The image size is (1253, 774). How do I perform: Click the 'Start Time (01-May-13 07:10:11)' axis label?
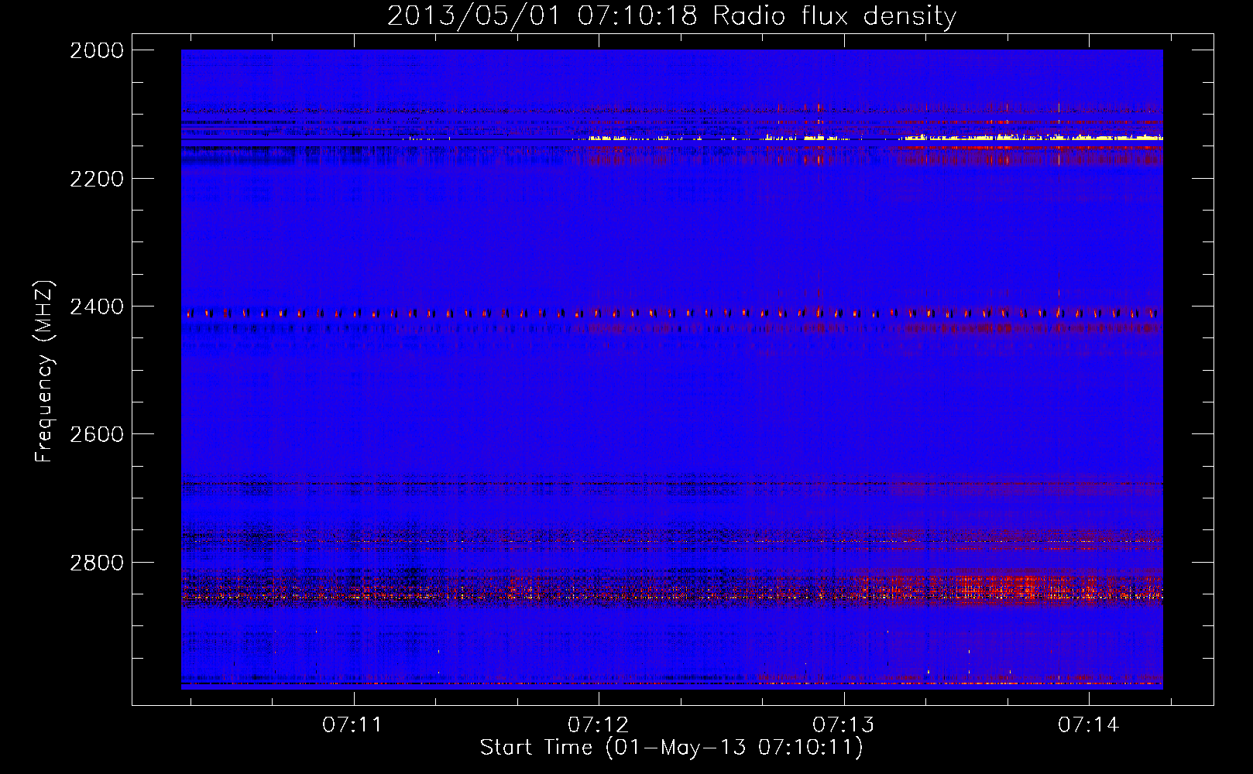point(671,748)
